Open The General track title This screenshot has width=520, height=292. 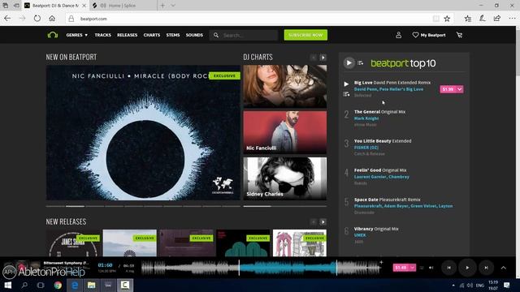point(366,112)
